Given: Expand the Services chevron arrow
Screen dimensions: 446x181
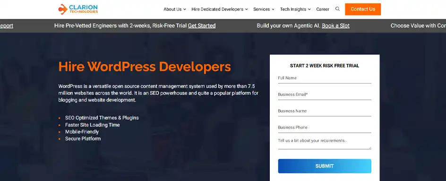Looking at the screenshot, I should [x=273, y=9].
